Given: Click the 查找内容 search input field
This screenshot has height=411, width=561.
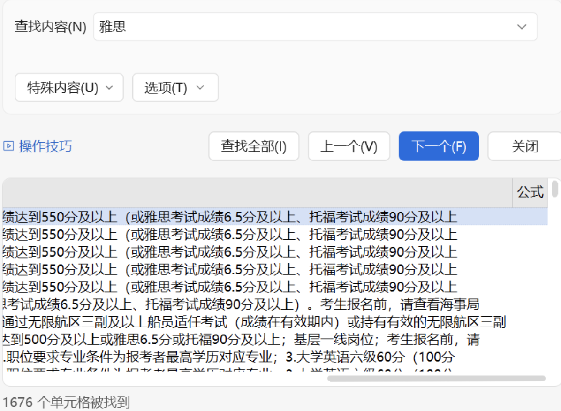Looking at the screenshot, I should point(300,27).
